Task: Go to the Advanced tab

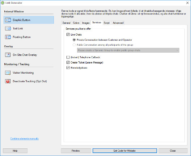Action: tap(118, 23)
